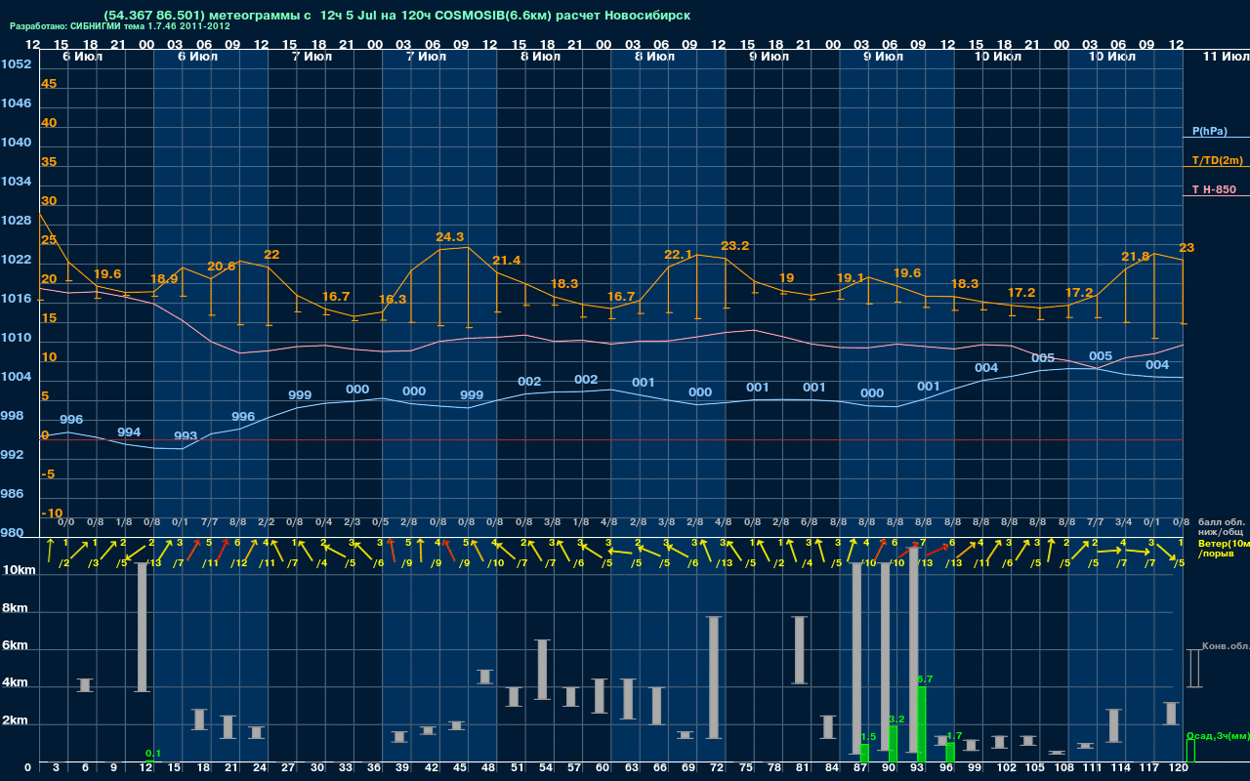
Task: Click the hour 48 label on bottom axis
Action: (x=486, y=768)
